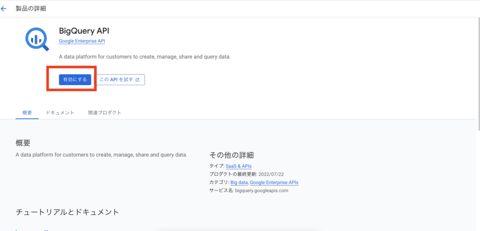This screenshot has width=480, height=231.
Task: Switch to the ドキュメント tab
Action: click(x=60, y=113)
